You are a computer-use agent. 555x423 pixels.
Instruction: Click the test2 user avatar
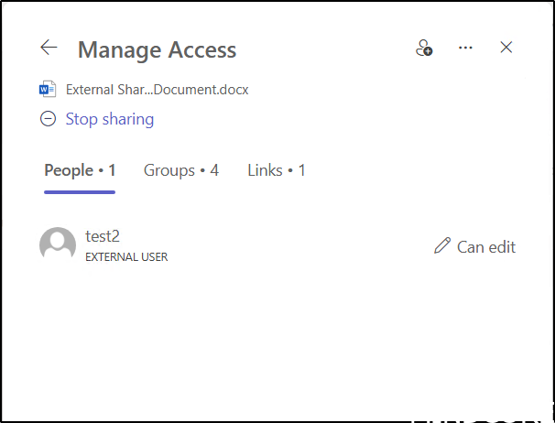pyautogui.click(x=58, y=245)
